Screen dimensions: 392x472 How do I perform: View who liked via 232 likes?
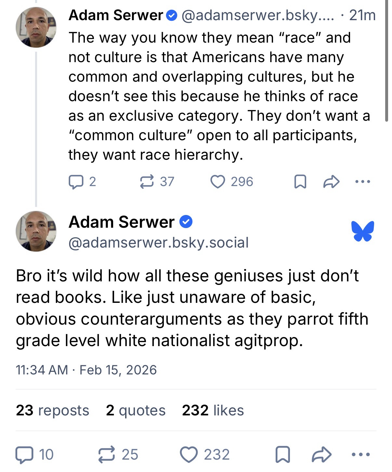[x=213, y=410]
